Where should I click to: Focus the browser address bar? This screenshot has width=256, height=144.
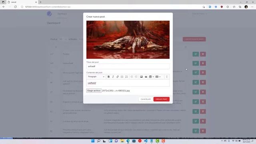(x=111, y=7)
